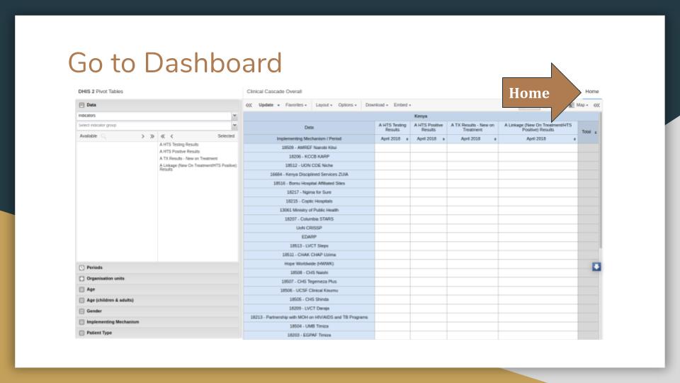Select 'A Linkage (New On Treatment/HTS Positive)' item
Image resolution: width=680 pixels, height=383 pixels.
[x=198, y=167]
